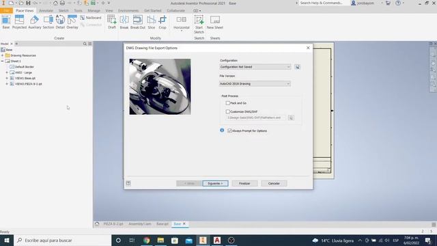Screen dimensions: 437x246
Task: Select the Section view tool
Action: click(x=48, y=22)
